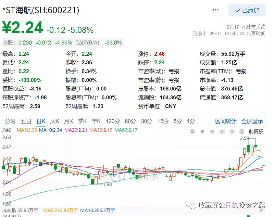Click the 涨停 value 2.48
Screen dimensions: 274x217
click(x=159, y=54)
